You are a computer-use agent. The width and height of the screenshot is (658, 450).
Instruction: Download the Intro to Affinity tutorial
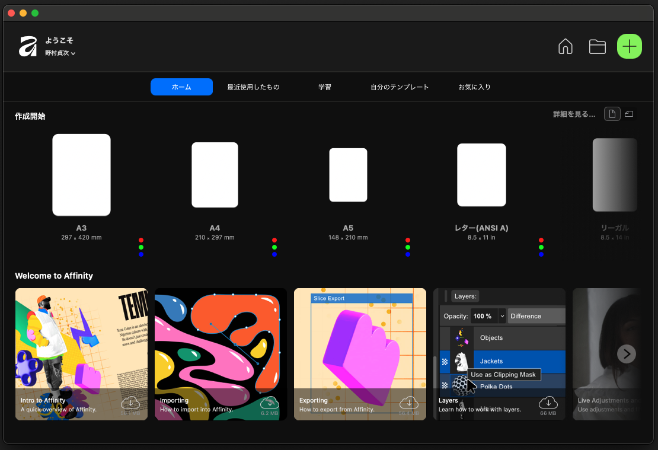[130, 403]
